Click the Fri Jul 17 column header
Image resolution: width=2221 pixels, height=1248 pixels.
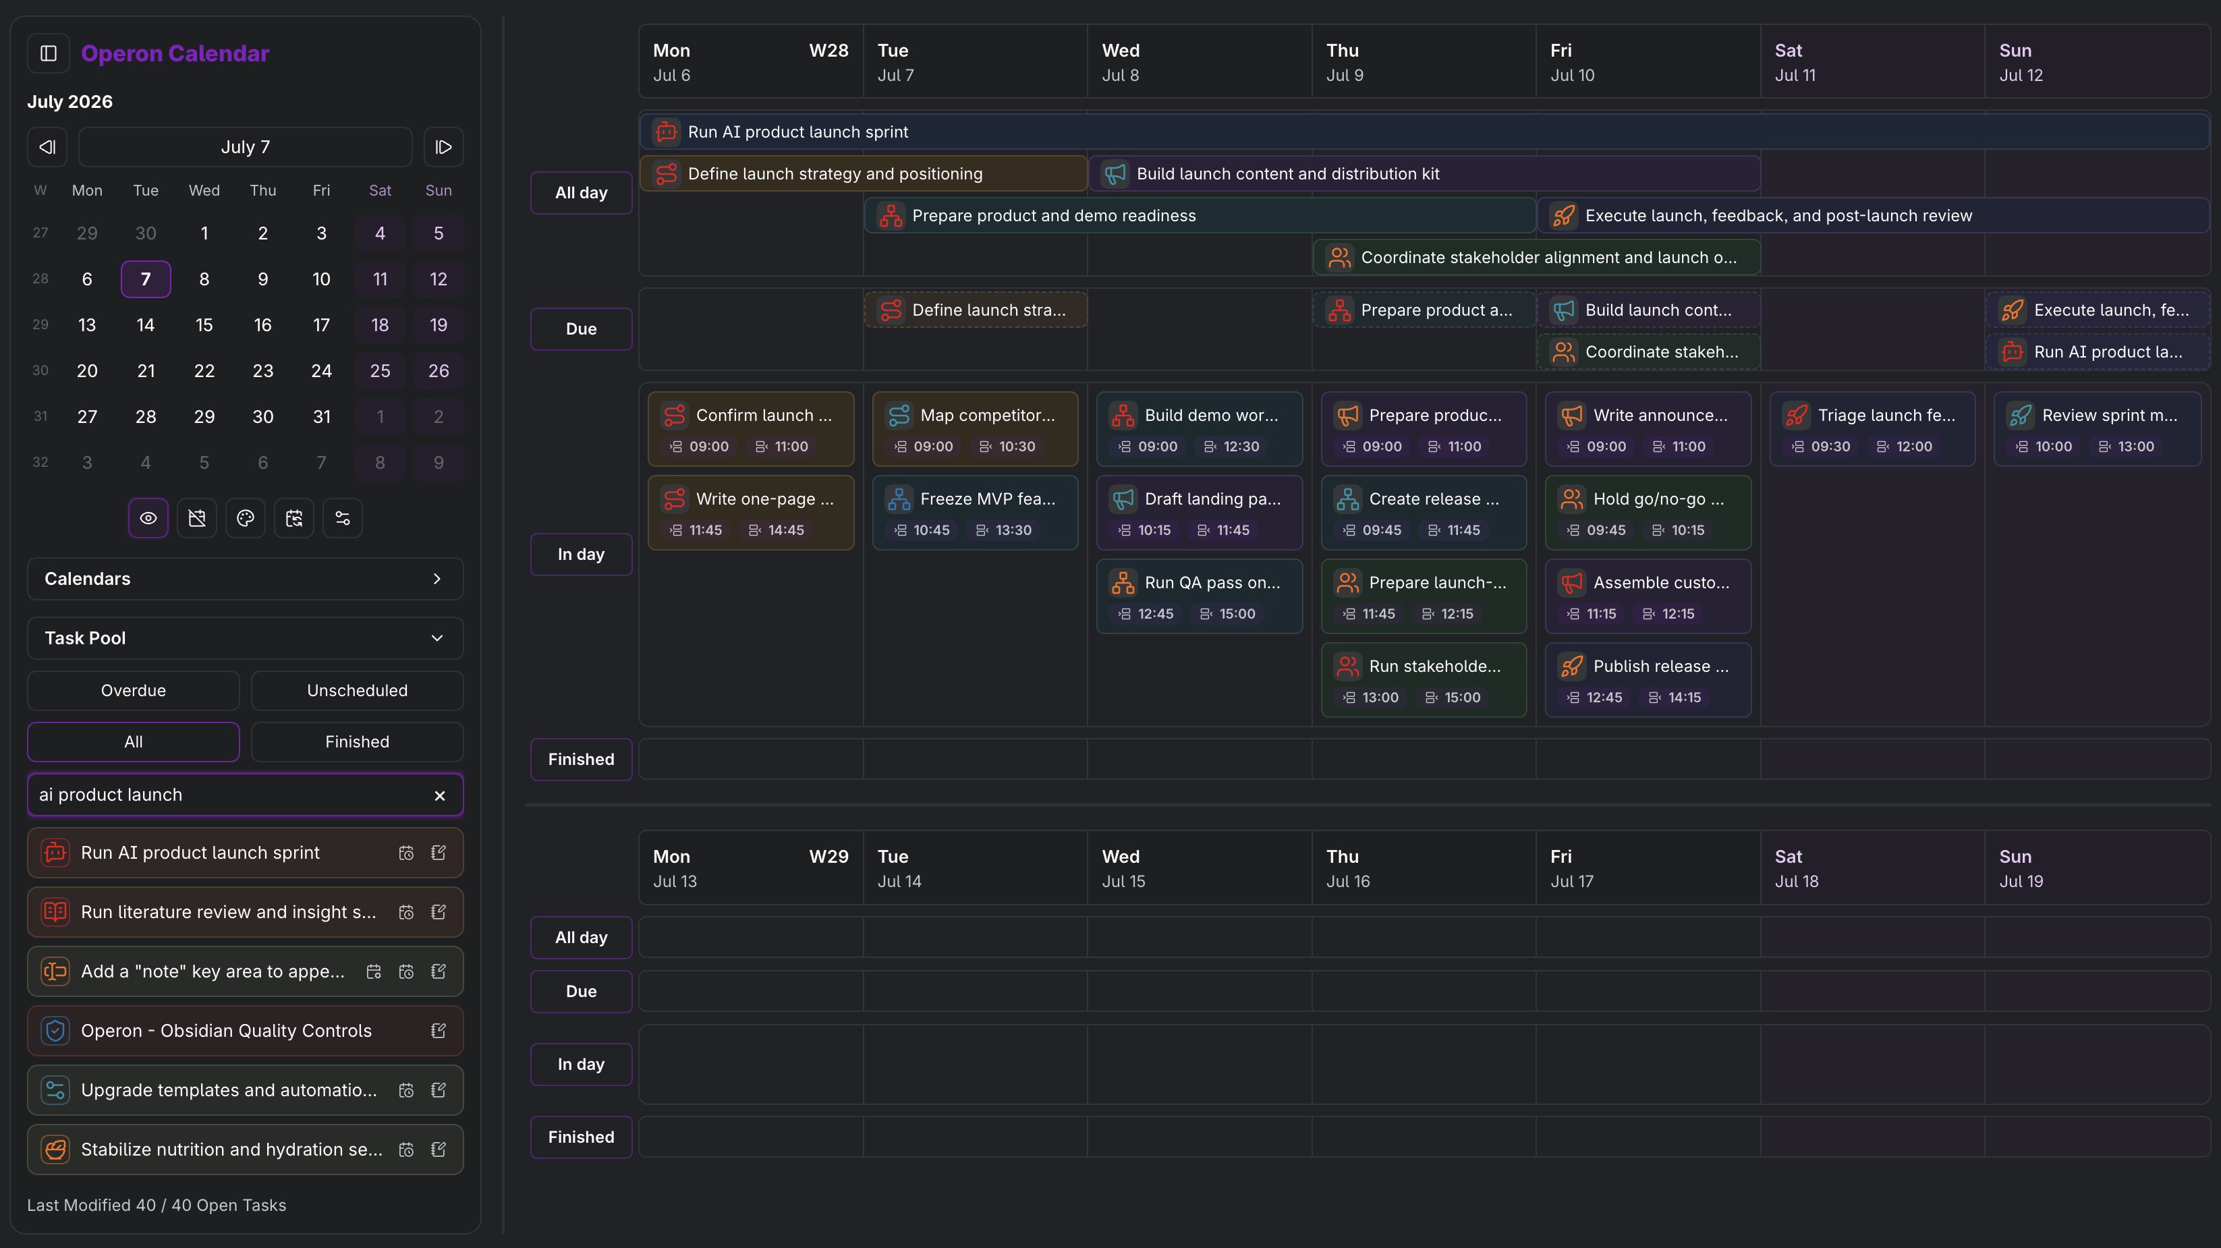[1648, 868]
